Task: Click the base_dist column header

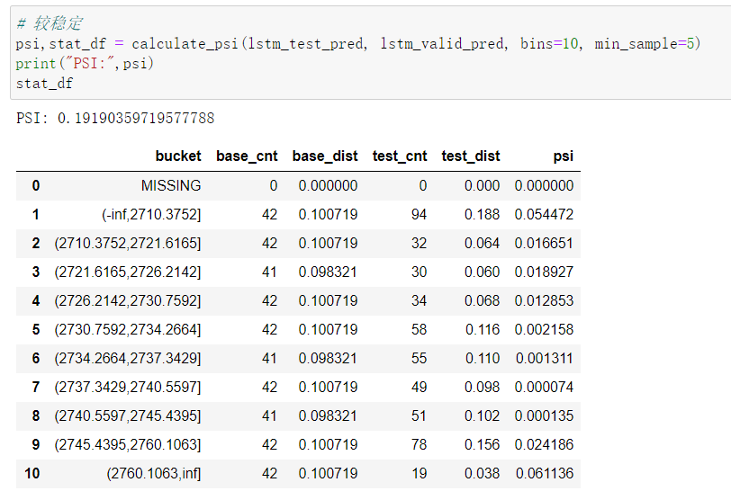Action: (x=325, y=156)
